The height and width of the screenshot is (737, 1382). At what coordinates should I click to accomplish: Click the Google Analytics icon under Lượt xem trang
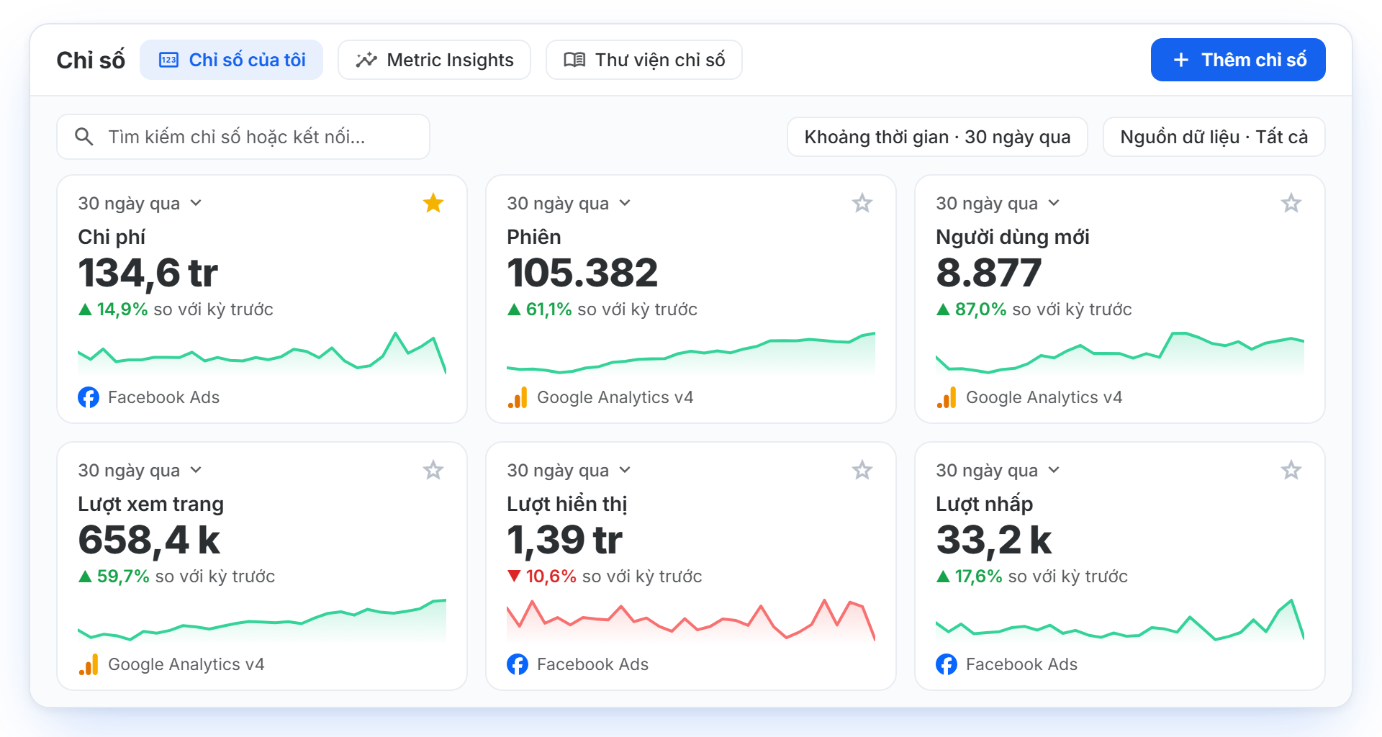pos(89,664)
